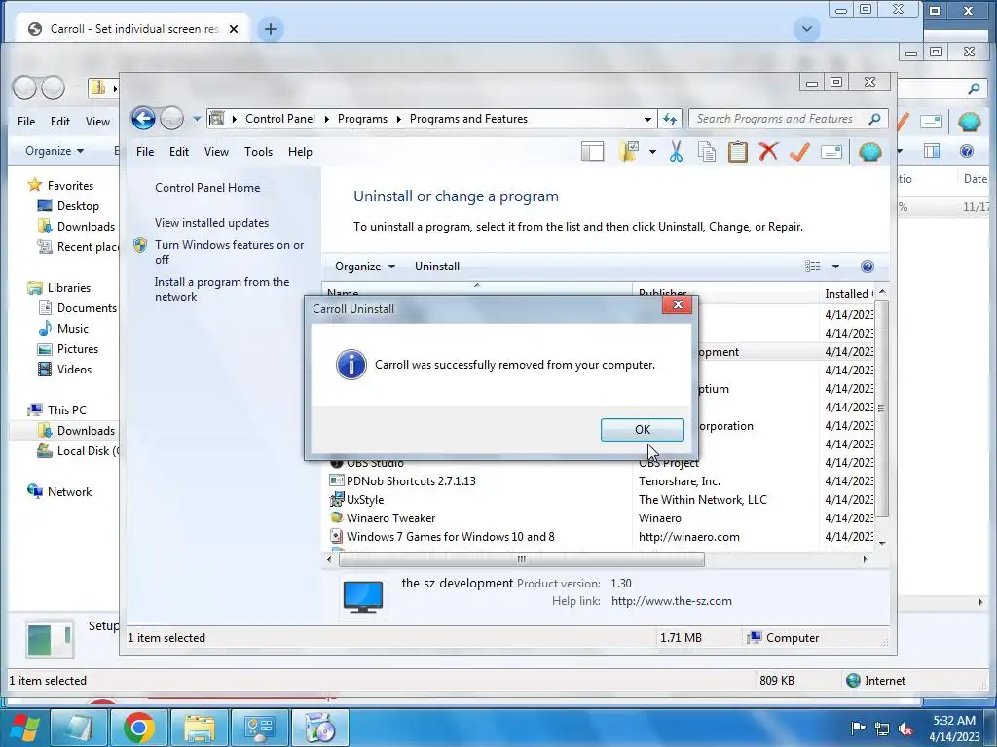This screenshot has width=997, height=747.
Task: Open the Windows Start button
Action: click(24, 728)
